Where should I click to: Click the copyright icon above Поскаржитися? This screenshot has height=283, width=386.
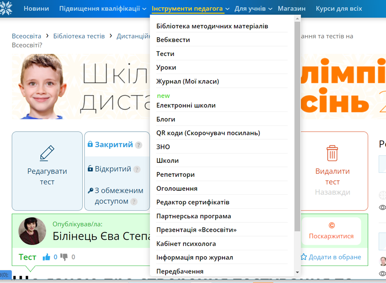point(332,225)
